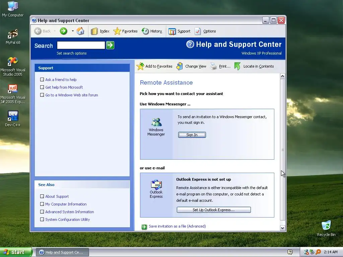Open About Support link
The width and height of the screenshot is (343, 257).
[x=57, y=196]
